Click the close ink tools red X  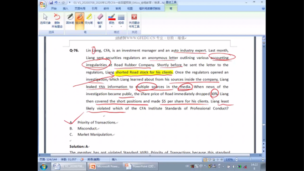[x=134, y=21]
